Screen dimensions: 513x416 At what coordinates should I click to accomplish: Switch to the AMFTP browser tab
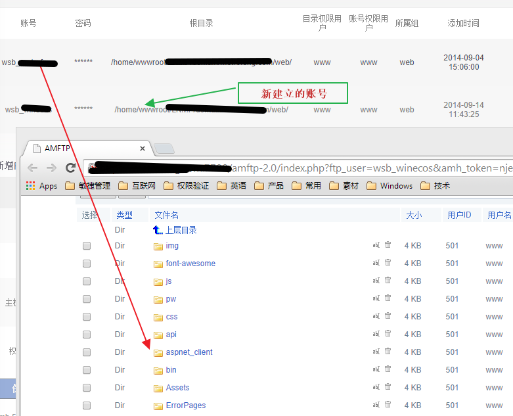click(x=85, y=148)
